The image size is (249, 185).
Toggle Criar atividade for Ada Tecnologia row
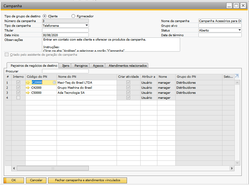click(x=128, y=93)
